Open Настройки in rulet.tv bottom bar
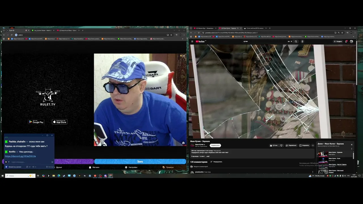 point(131,167)
